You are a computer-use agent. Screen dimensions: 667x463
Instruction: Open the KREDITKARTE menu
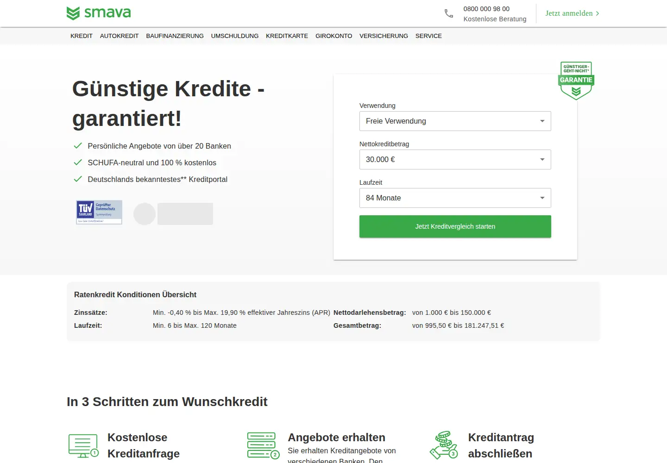[287, 36]
